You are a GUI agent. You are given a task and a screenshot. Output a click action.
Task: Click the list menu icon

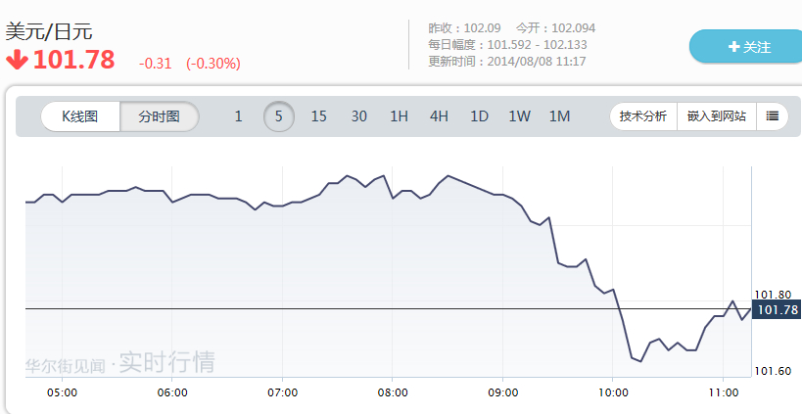[x=772, y=116]
